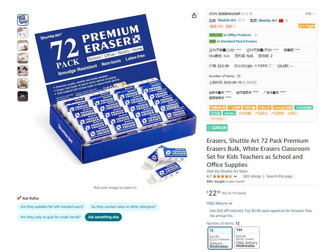The width and height of the screenshot is (322, 252).
Task: Click Ask something else button
Action: pos(103,217)
